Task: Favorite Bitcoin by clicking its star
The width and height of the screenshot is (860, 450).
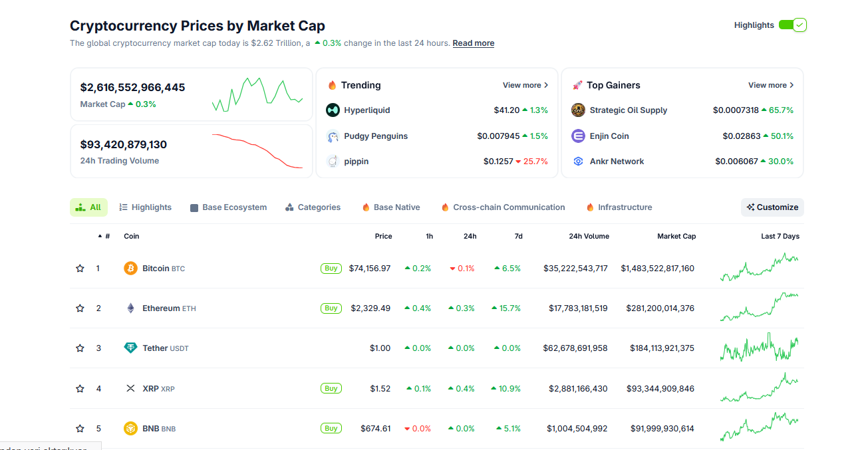Action: [x=80, y=268]
